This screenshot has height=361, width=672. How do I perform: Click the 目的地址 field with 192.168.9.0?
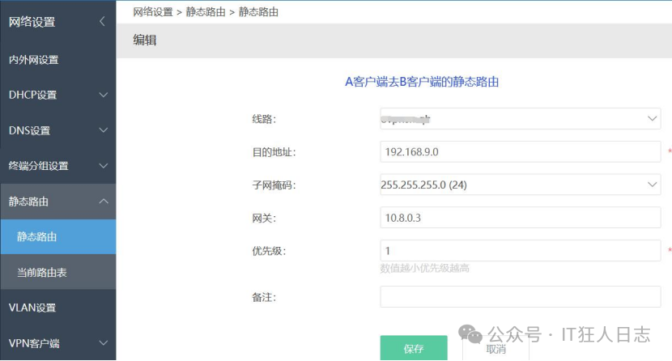pyautogui.click(x=521, y=151)
